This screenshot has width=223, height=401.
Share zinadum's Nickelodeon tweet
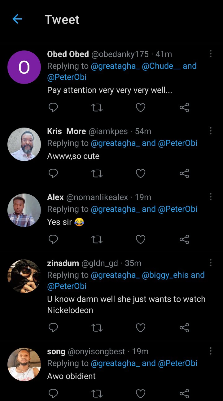[184, 328]
